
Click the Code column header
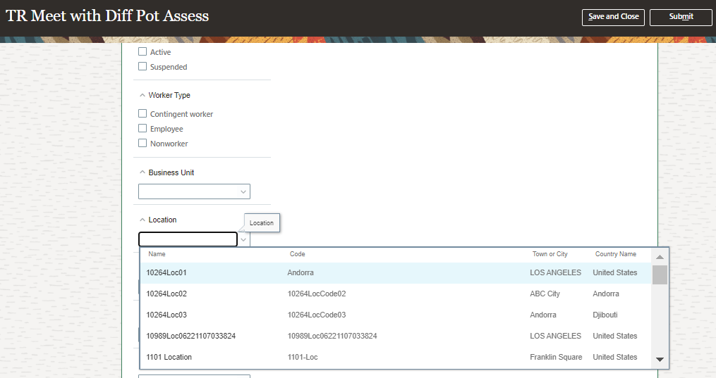[297, 254]
